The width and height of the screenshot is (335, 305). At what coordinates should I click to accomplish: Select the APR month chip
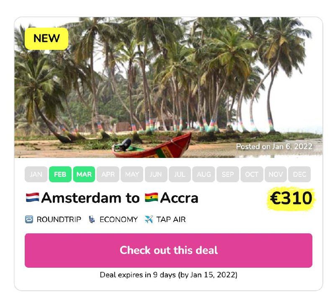pyautogui.click(x=108, y=174)
